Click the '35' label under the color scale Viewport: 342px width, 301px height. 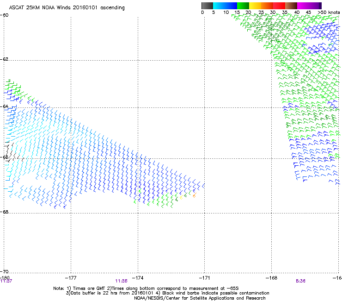[285, 13]
